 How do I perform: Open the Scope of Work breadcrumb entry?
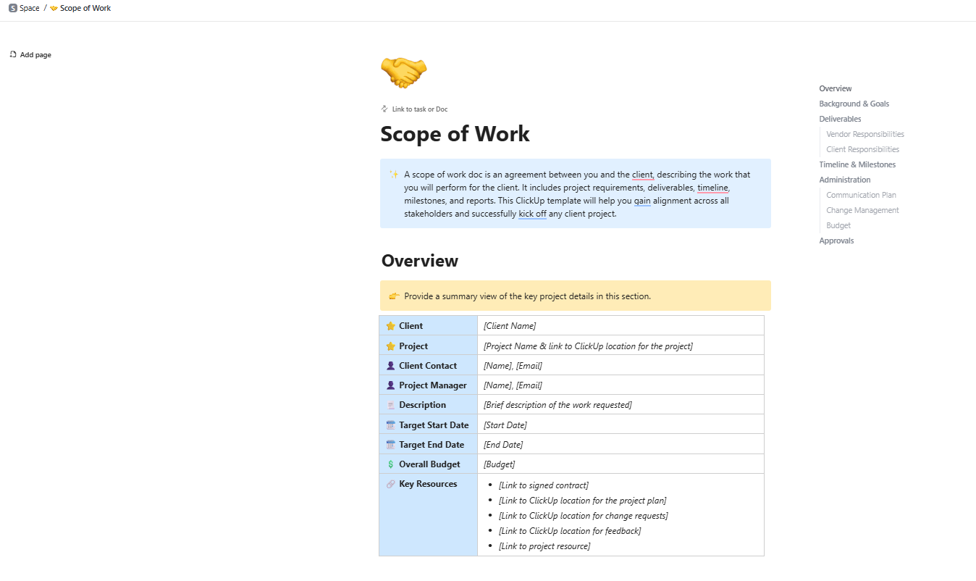coord(85,8)
